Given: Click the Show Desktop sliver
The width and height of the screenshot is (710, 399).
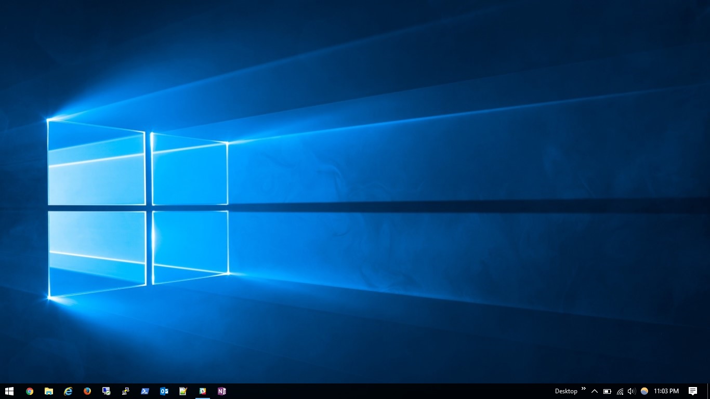Looking at the screenshot, I should tap(708, 391).
